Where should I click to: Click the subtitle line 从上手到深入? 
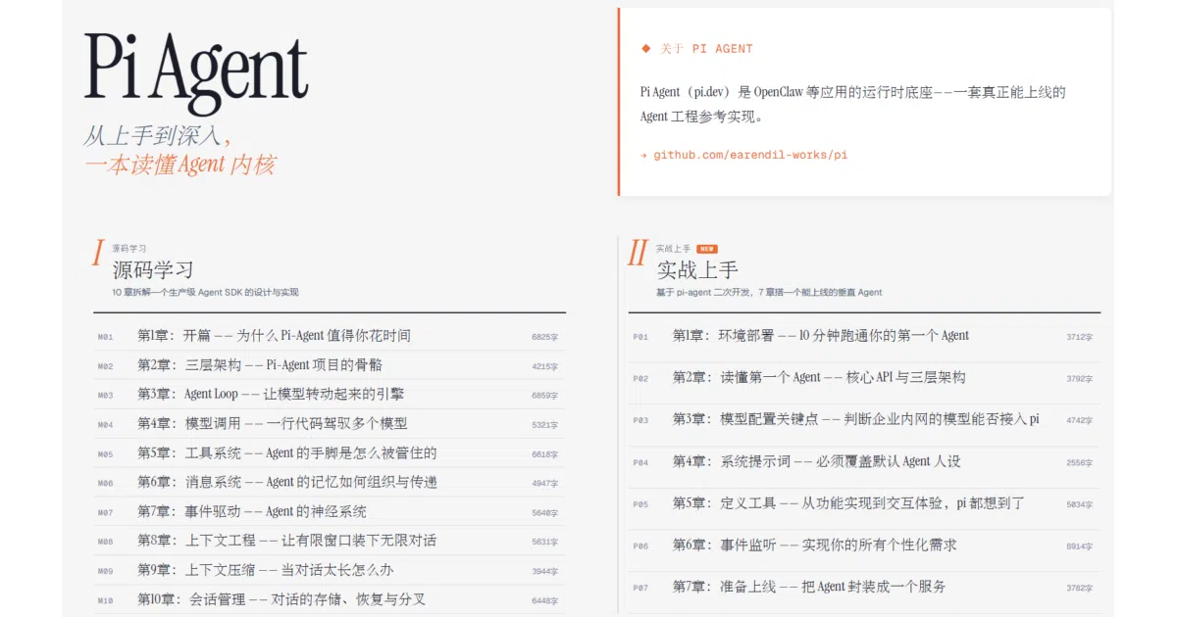point(158,136)
